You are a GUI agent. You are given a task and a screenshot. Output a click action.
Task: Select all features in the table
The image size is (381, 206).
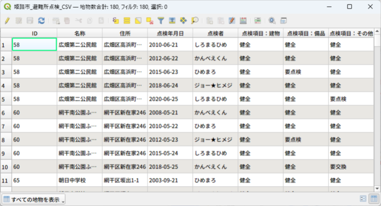click(127, 21)
